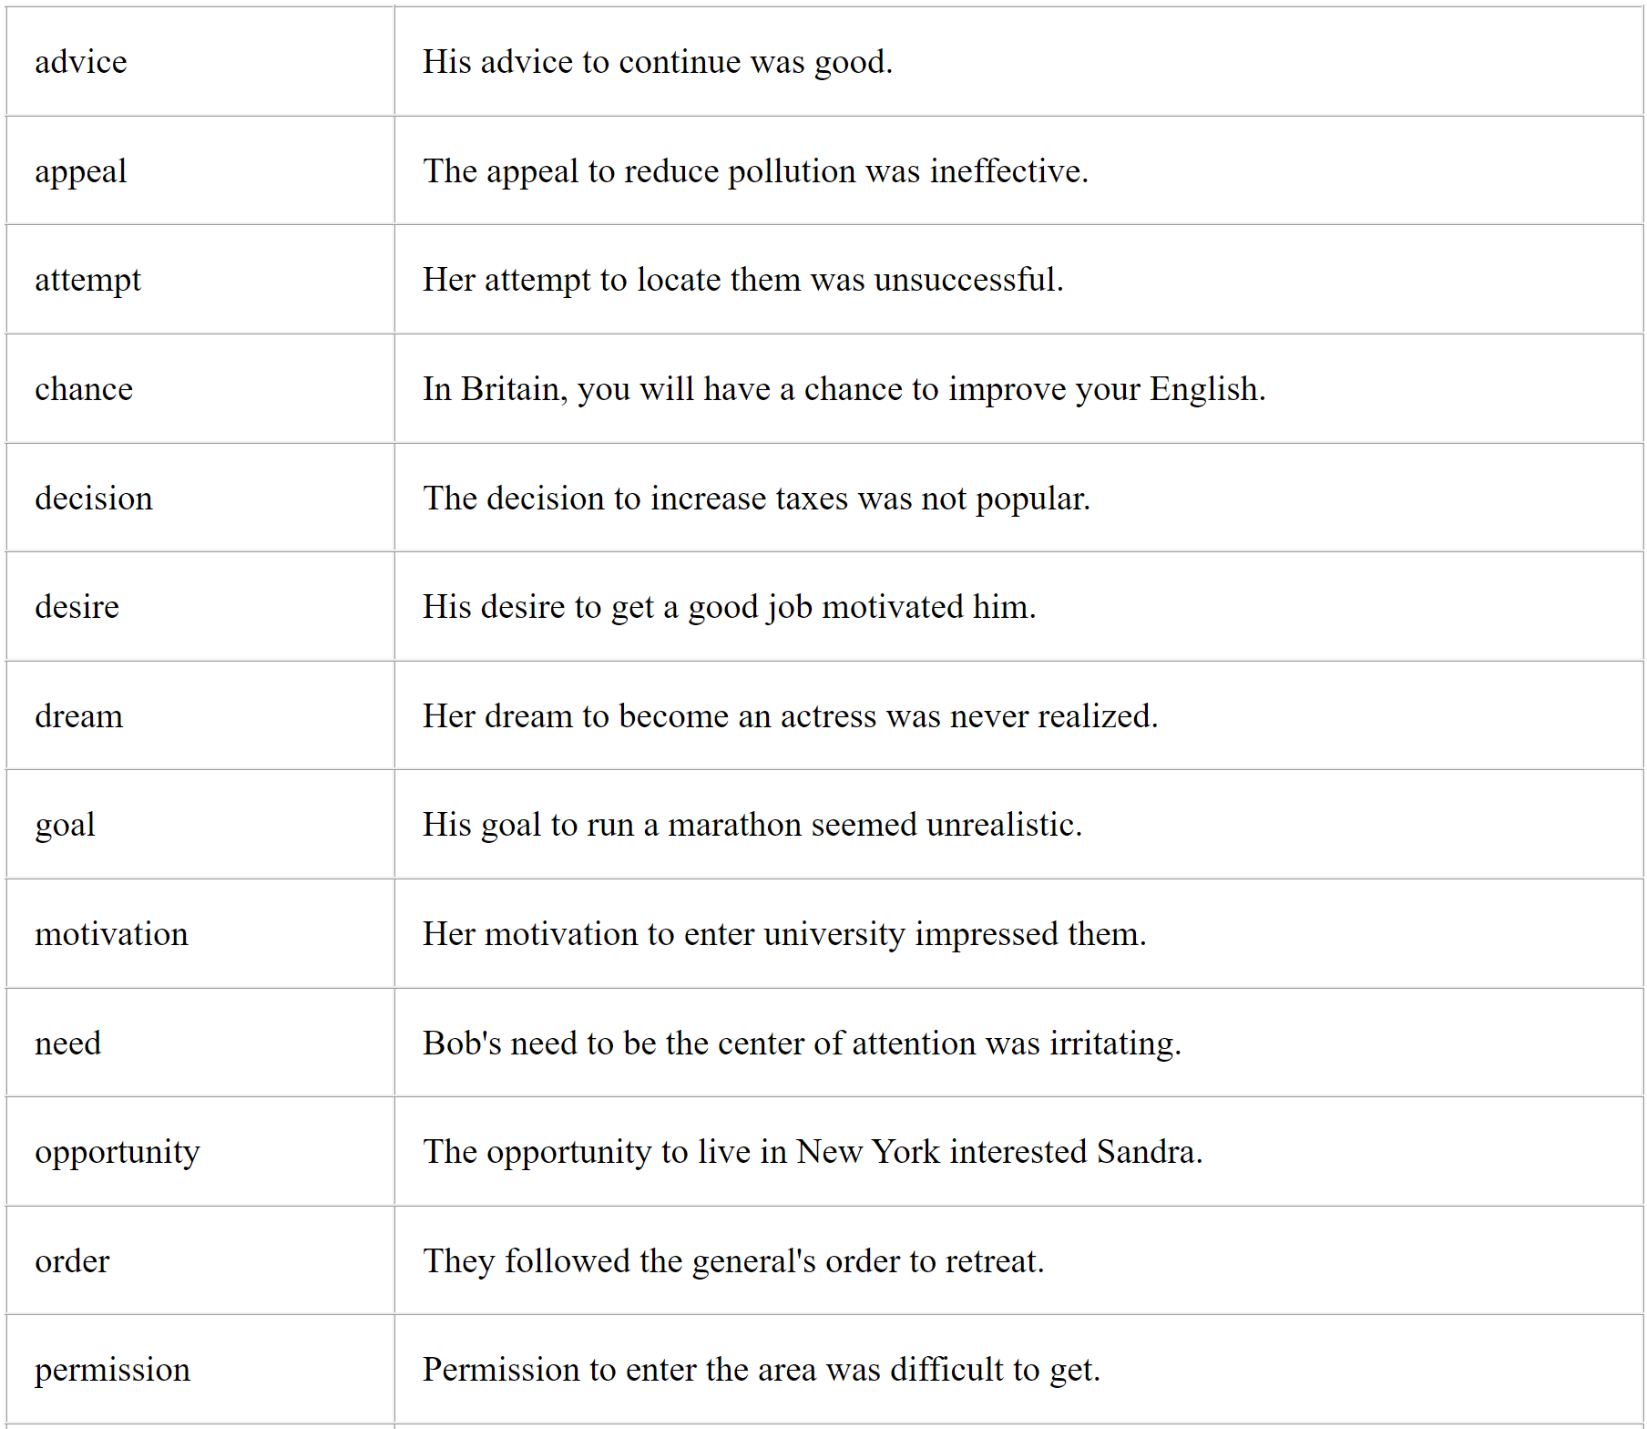Click the sentence 'His advice to continue was good.'
1647x1429 pixels.
[657, 62]
